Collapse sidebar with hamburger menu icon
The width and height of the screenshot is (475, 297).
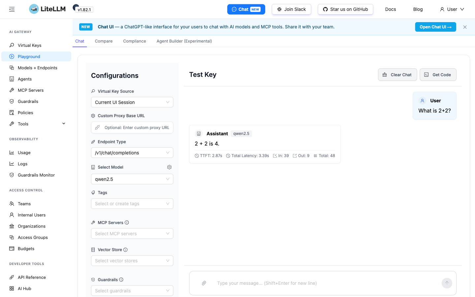tap(12, 9)
